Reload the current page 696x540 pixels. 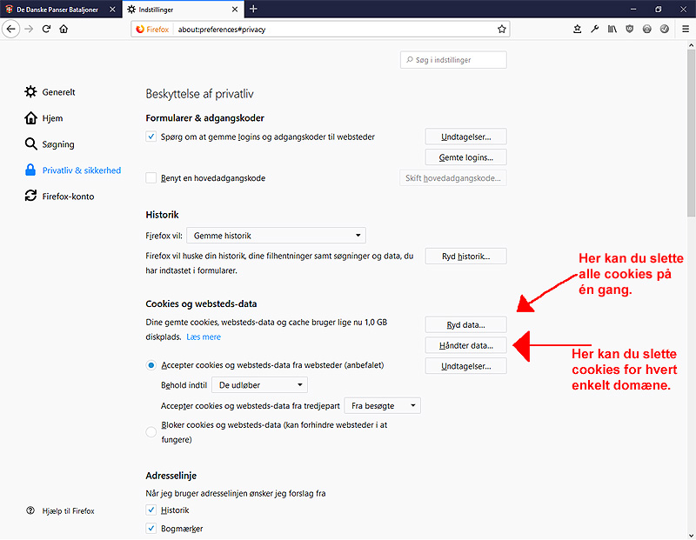46,29
